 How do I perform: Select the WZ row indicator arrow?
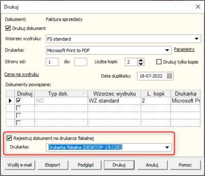[10, 101]
